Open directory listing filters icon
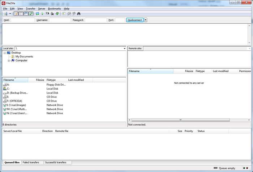253x172 pixels. pos(64,14)
